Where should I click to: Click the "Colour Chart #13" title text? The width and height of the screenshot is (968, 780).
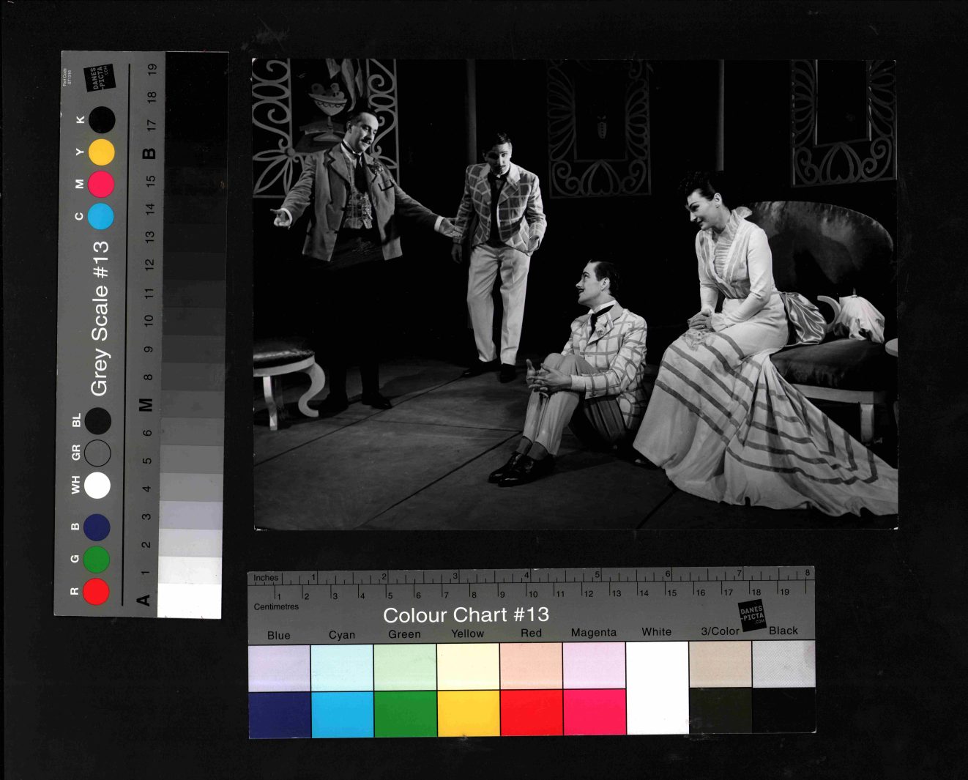[x=466, y=614]
